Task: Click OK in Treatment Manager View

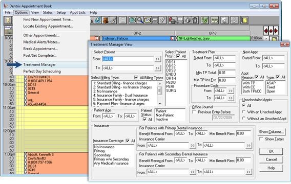Action: (271, 151)
